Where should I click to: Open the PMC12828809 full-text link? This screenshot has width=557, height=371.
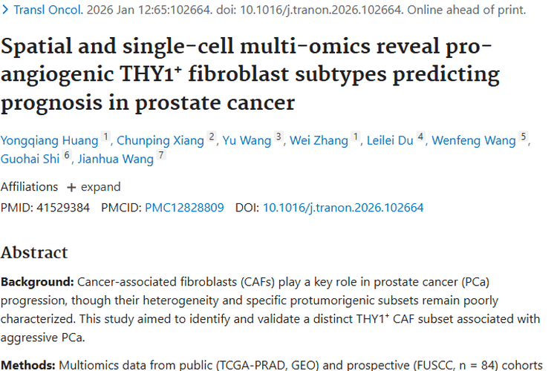point(184,208)
